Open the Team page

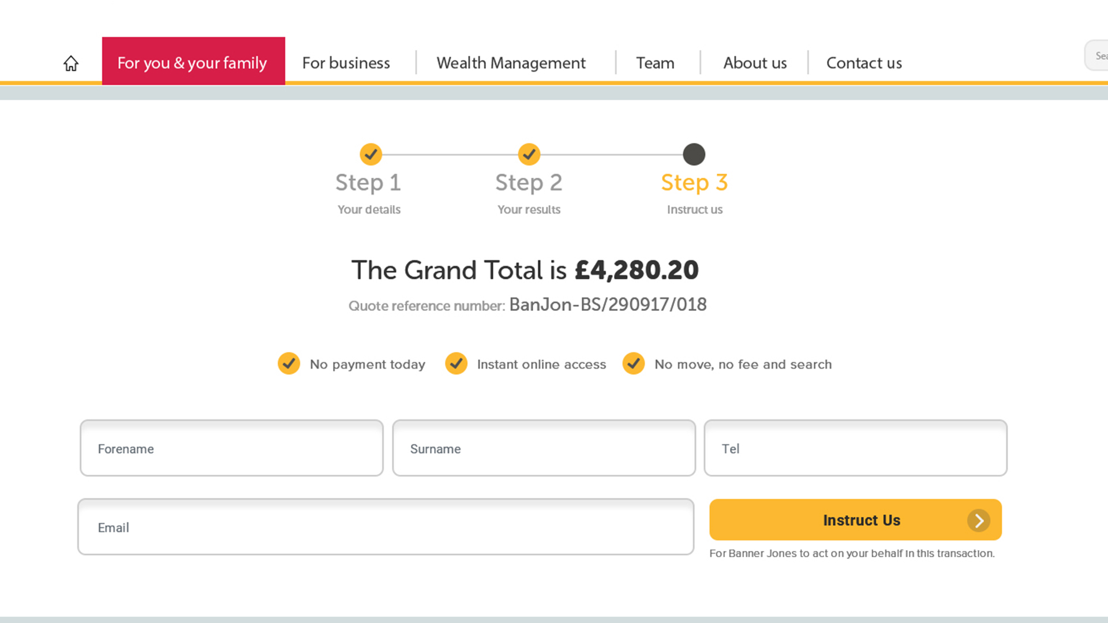coord(655,62)
